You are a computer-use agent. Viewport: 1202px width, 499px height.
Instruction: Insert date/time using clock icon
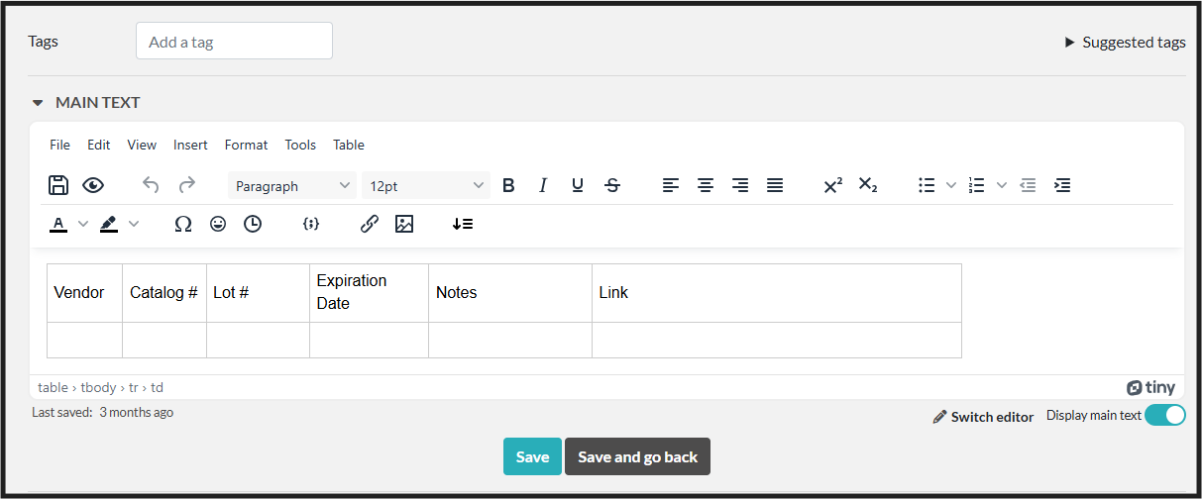pos(253,225)
